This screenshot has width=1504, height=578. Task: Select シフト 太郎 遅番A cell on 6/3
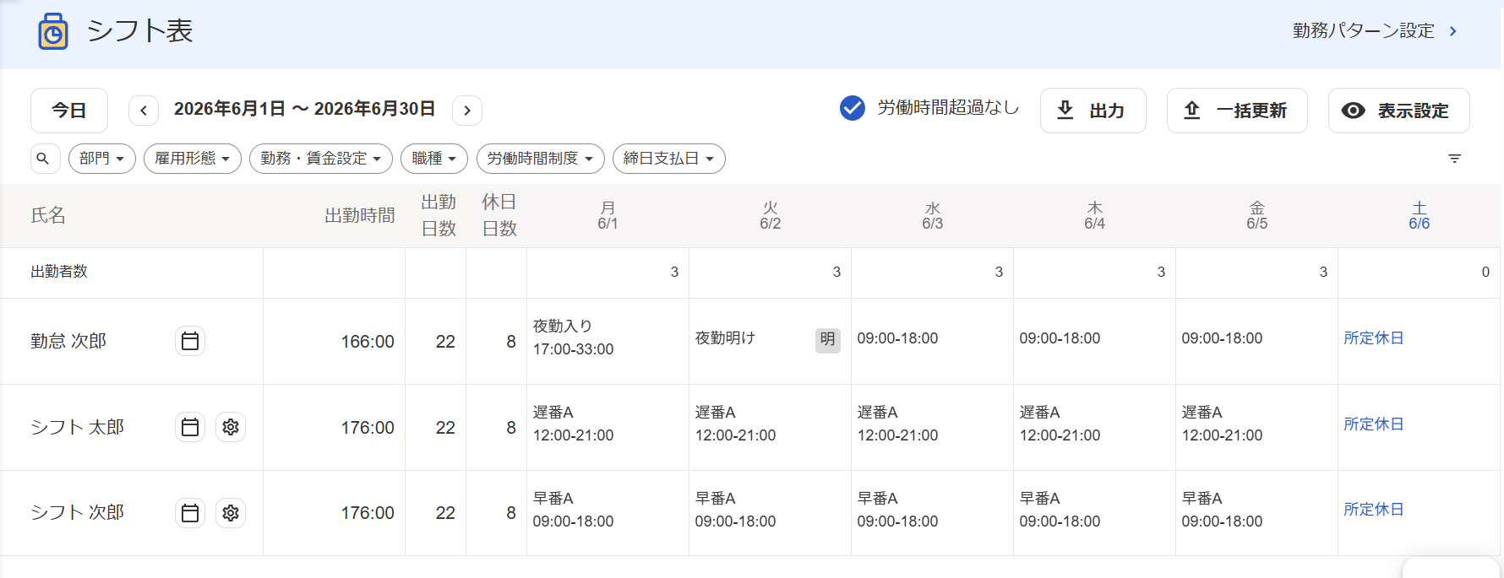pyautogui.click(x=933, y=427)
